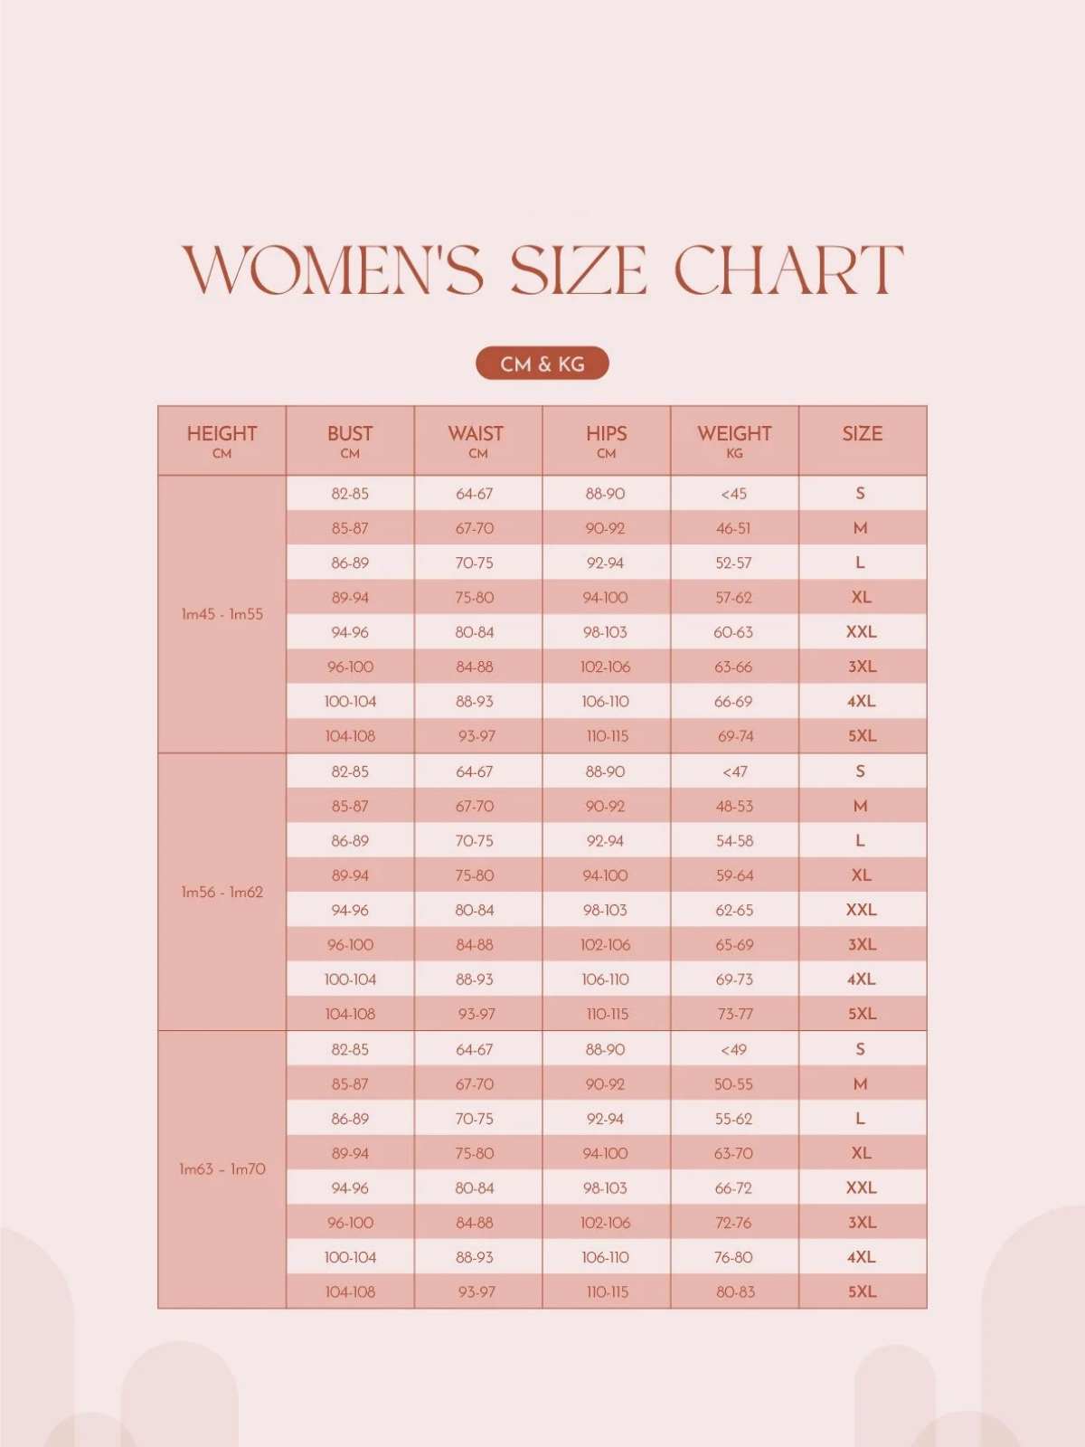Click the WAIST column header

(476, 440)
